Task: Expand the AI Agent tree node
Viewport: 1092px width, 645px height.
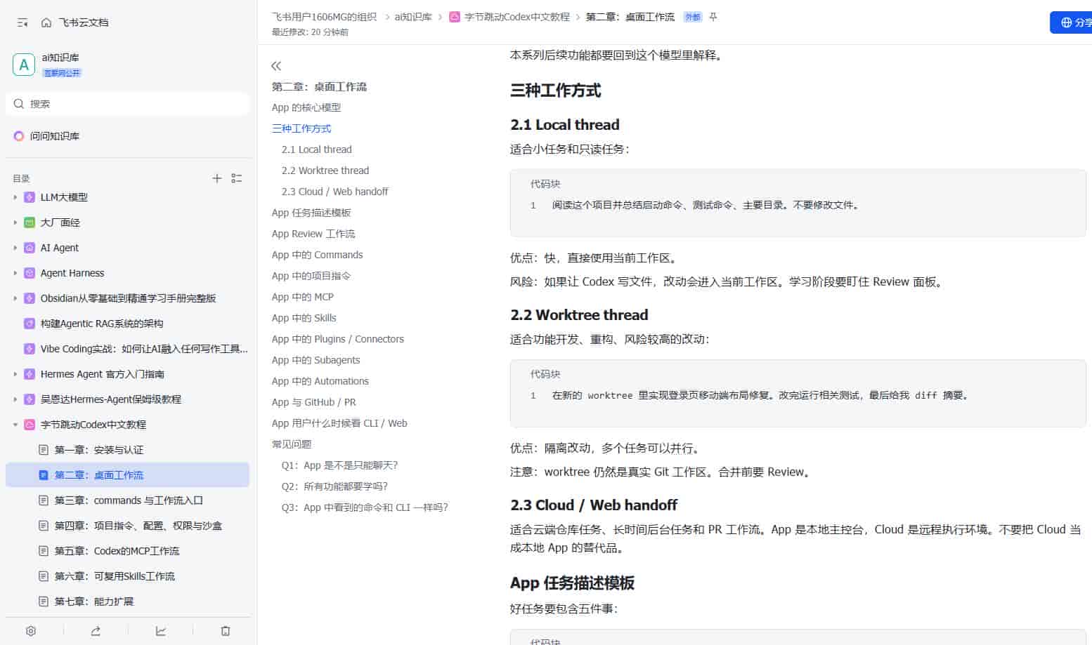Action: click(x=15, y=248)
